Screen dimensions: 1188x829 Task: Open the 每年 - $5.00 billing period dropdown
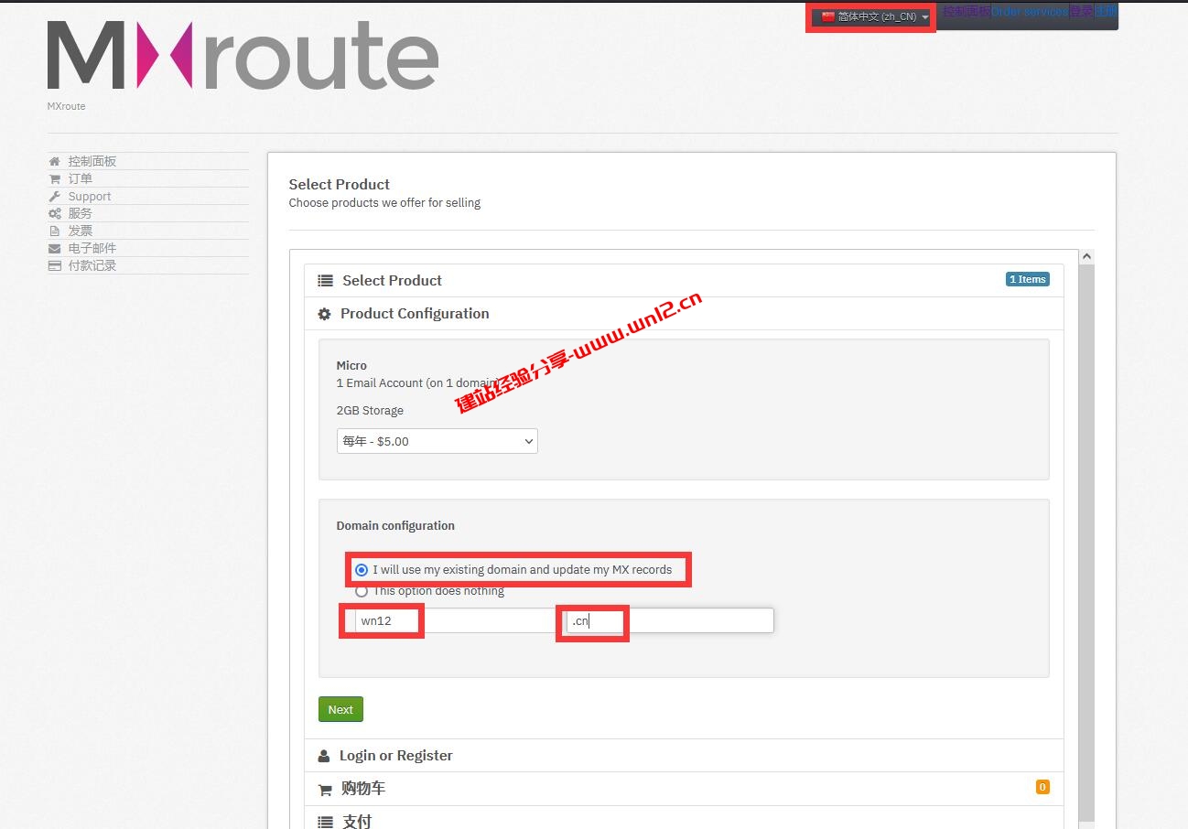(437, 441)
